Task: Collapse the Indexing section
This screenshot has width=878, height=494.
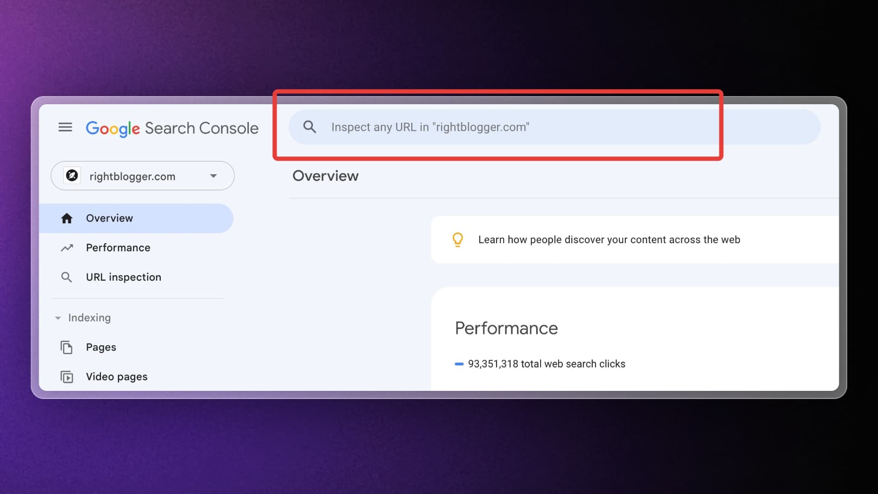Action: (58, 318)
